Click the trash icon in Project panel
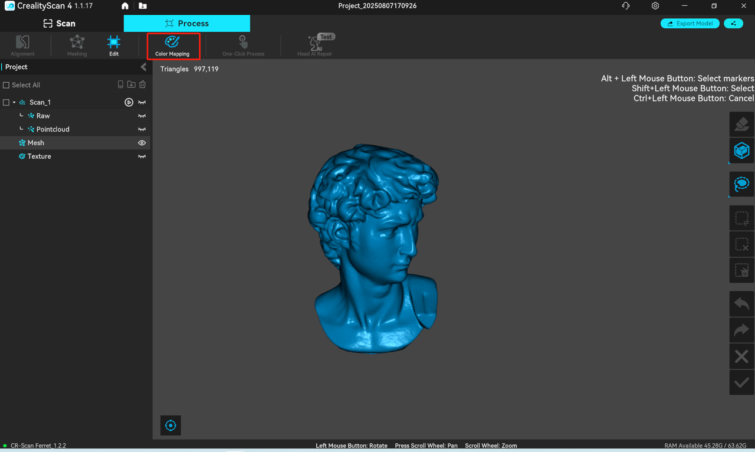 click(142, 85)
